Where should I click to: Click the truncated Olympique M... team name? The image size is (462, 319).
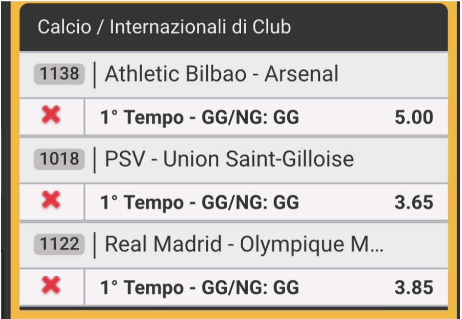click(x=312, y=244)
